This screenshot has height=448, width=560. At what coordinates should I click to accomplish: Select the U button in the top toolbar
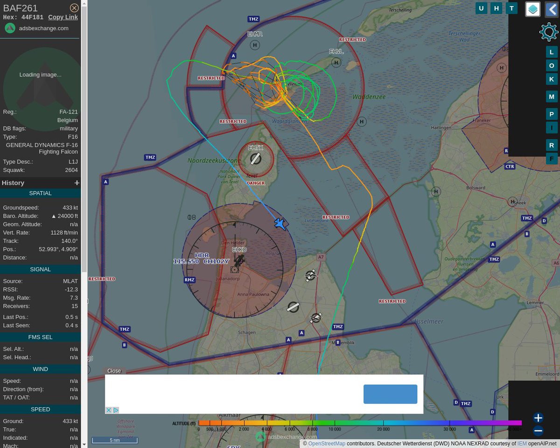tap(481, 8)
